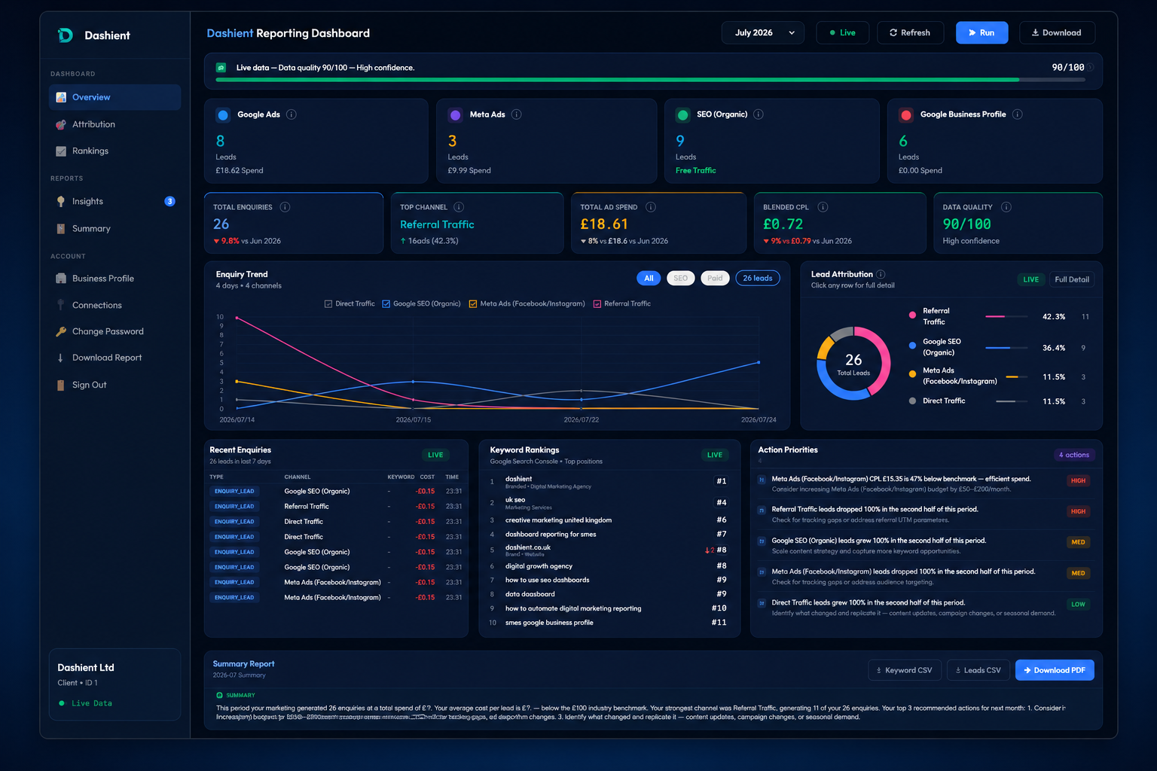The height and width of the screenshot is (771, 1157).
Task: Click the Dashient logo icon
Action: (x=66, y=35)
